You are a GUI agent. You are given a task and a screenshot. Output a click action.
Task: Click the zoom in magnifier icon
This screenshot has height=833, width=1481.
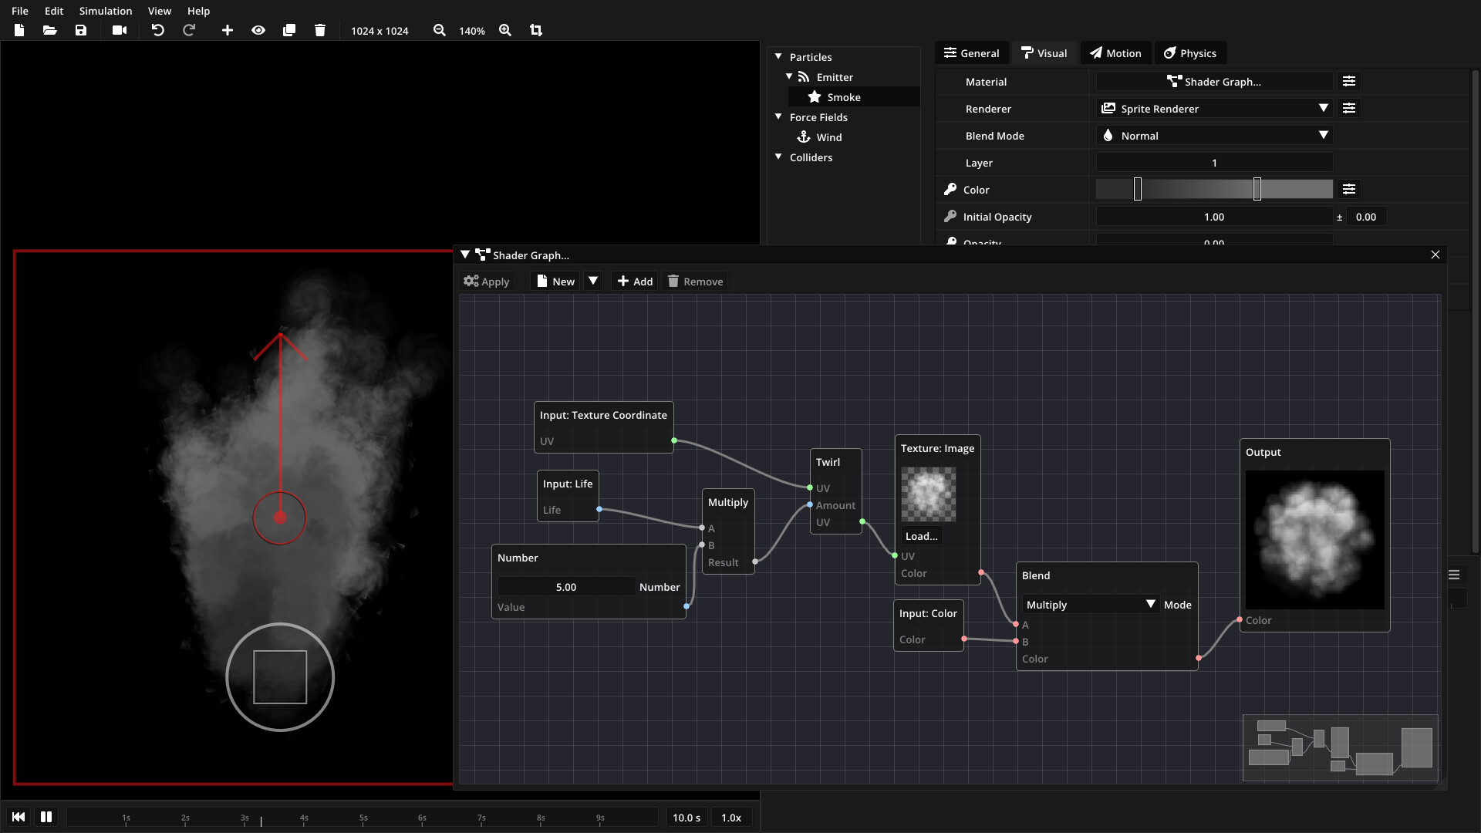(505, 30)
